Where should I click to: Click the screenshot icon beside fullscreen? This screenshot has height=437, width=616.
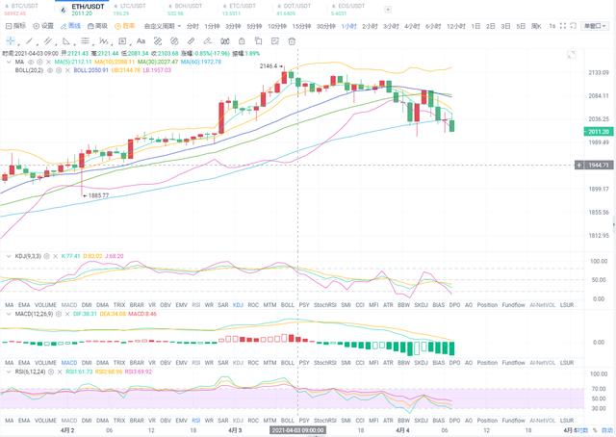[x=574, y=26]
